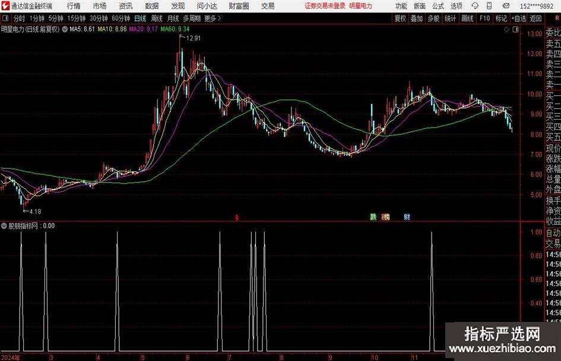Image resolution: width=561 pixels, height=361 pixels.
Task: Expand the MA indicator dropdown arrow
Action: tap(65, 29)
